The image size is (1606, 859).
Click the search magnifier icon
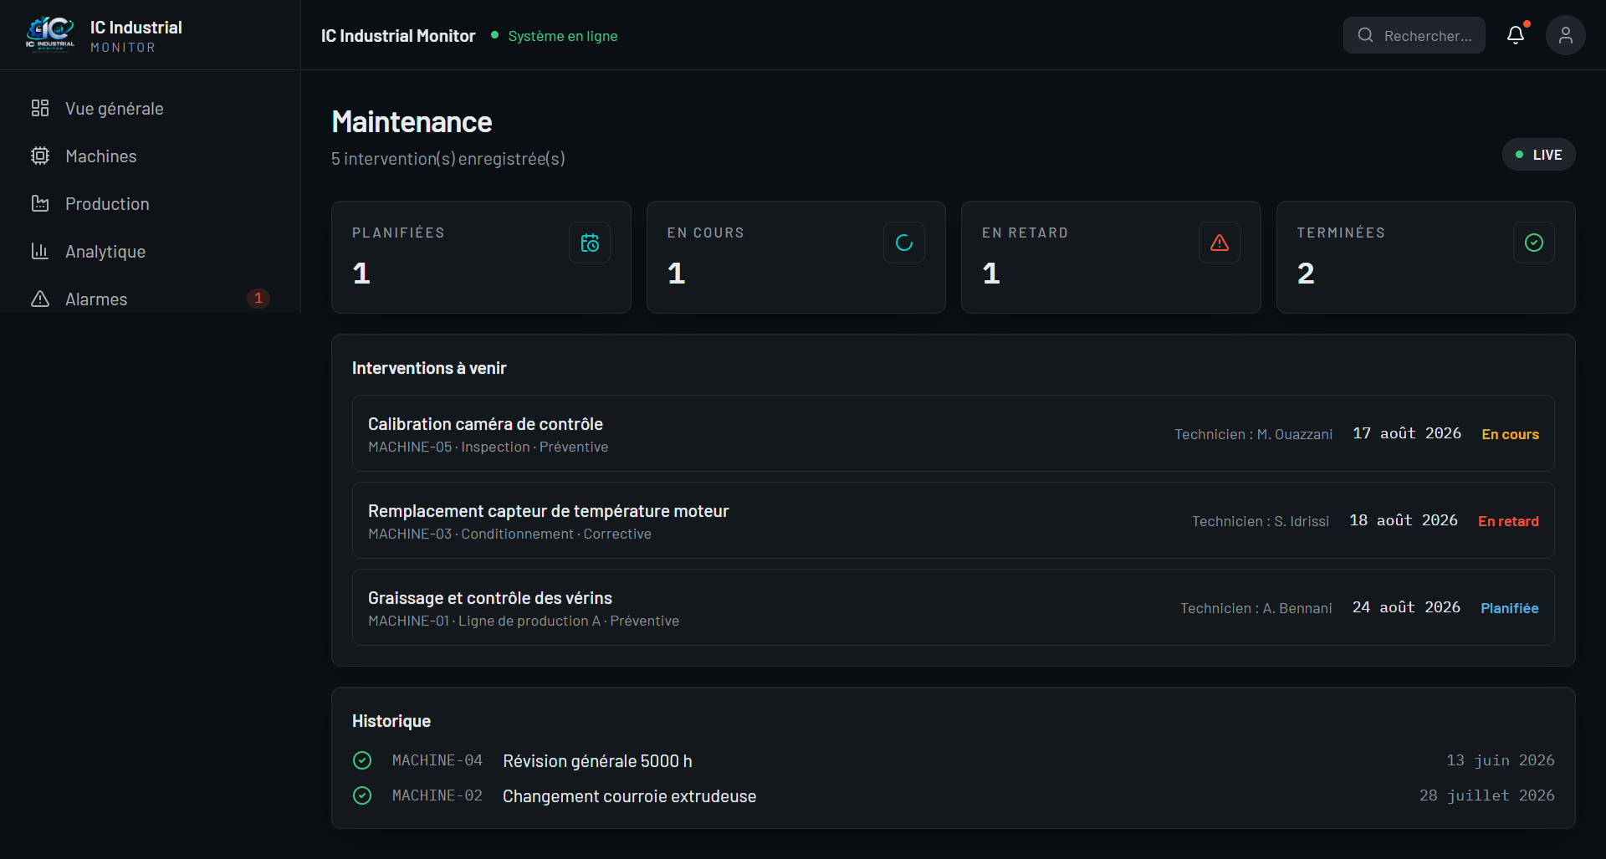click(1365, 35)
